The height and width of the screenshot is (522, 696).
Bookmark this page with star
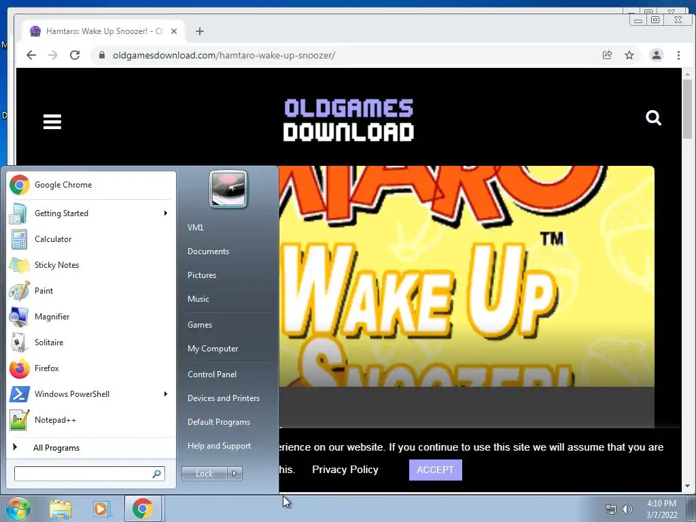629,55
